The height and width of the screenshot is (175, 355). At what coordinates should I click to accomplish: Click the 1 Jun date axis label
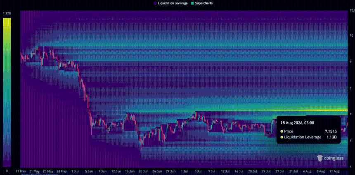[76, 172]
